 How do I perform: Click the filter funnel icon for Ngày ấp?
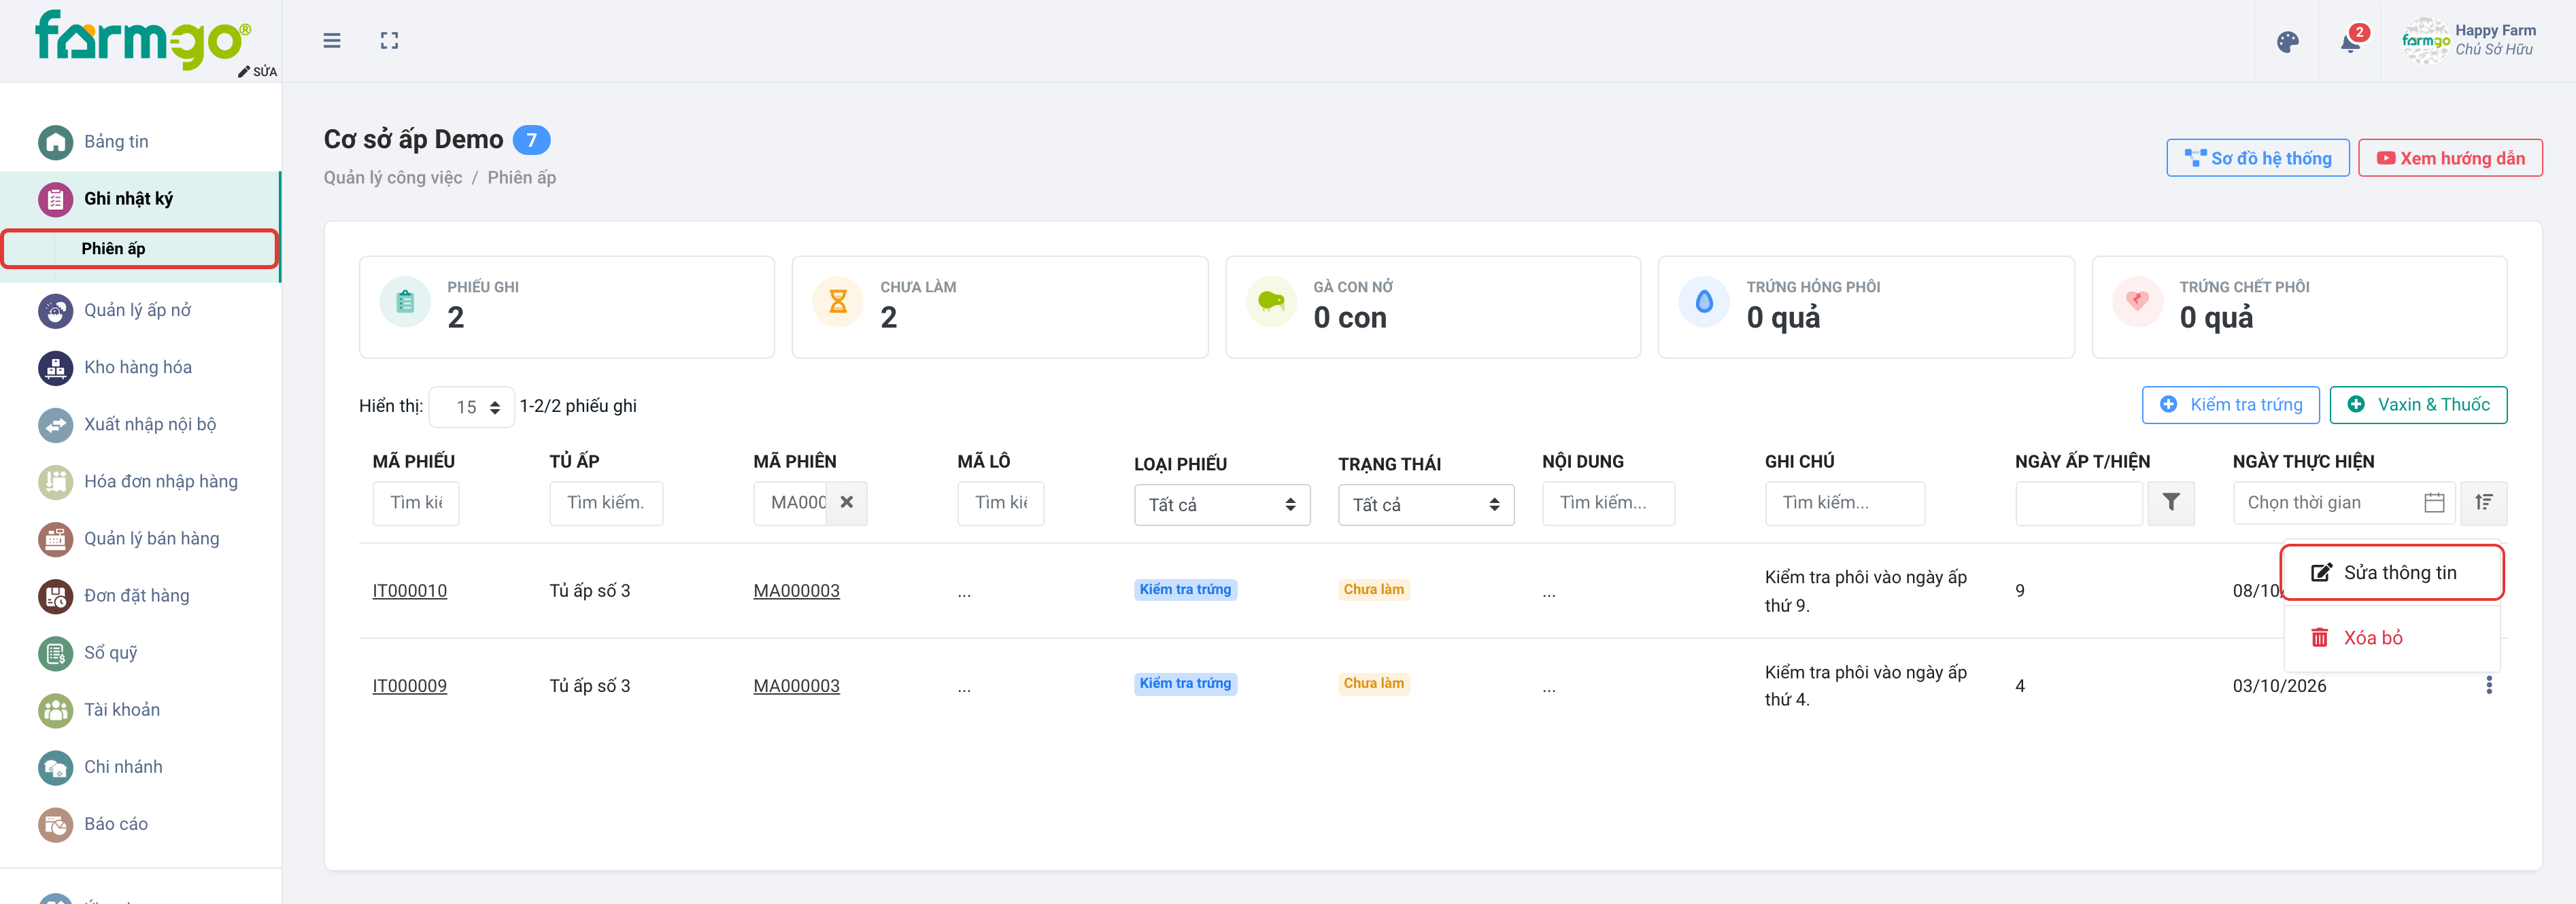(x=2171, y=503)
